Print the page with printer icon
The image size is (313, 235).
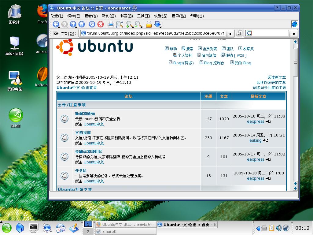tap(111, 24)
